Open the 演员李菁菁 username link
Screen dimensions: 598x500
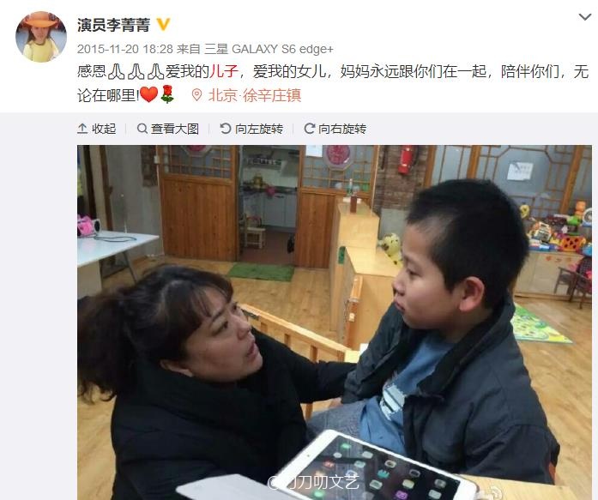tap(113, 25)
